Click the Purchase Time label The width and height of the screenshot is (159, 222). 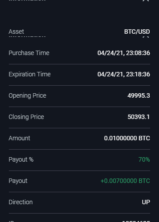(29, 53)
